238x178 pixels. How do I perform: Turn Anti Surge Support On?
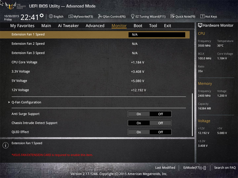click(x=139, y=114)
